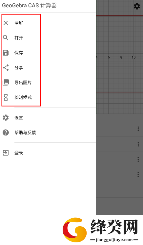Click the X icon beside 清屏
This screenshot has height=245, width=143.
tap(6, 23)
